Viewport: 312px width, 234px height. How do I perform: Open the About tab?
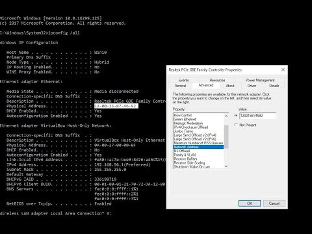tap(230, 86)
